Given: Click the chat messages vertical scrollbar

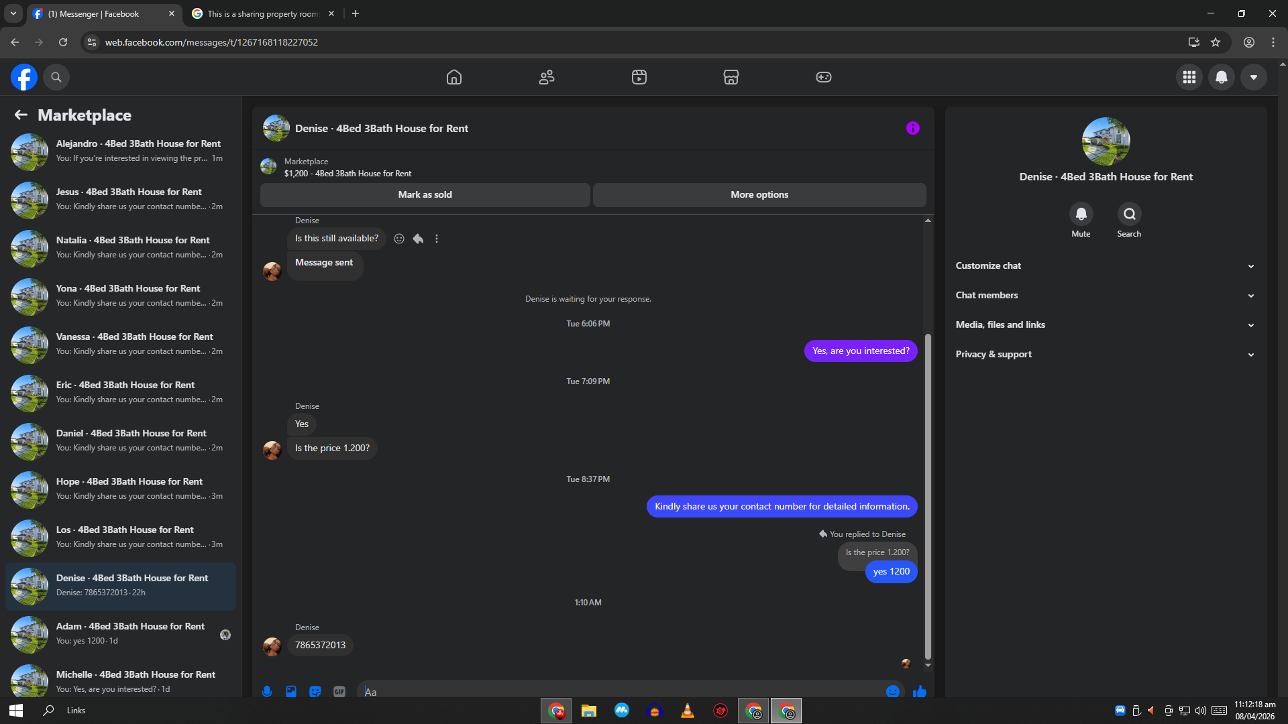Looking at the screenshot, I should coord(928,496).
